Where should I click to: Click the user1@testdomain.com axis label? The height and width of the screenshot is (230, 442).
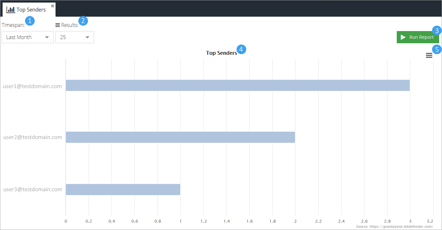click(x=32, y=86)
